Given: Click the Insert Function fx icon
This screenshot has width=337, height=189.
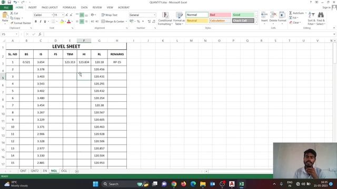Looking at the screenshot, I should (40, 34).
